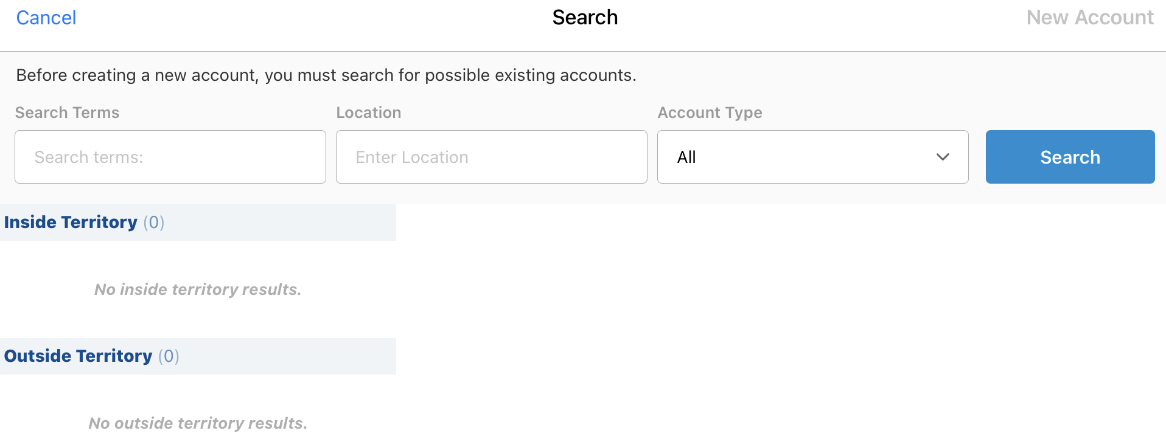
Task: Click the Inside Territory result count (0)
Action: (x=154, y=223)
